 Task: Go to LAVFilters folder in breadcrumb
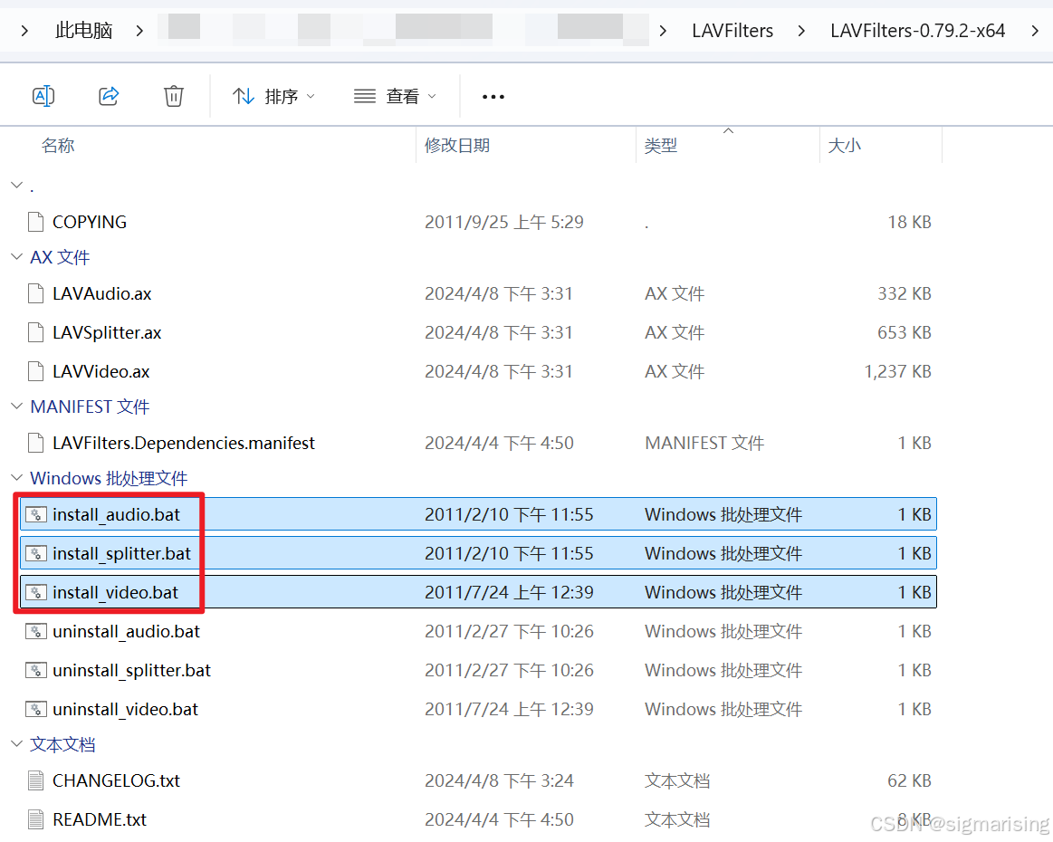click(x=732, y=30)
